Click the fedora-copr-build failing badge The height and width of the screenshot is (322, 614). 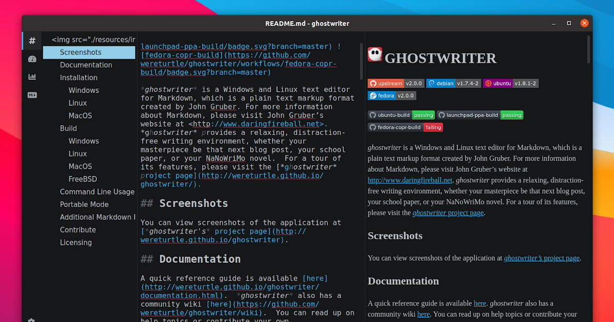tap(405, 127)
